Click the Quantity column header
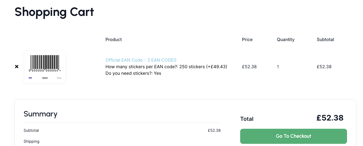The height and width of the screenshot is (146, 363). tap(286, 39)
